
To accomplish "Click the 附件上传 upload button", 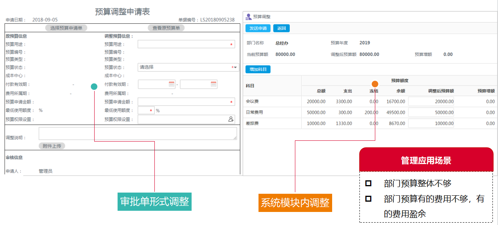I will pos(52,146).
